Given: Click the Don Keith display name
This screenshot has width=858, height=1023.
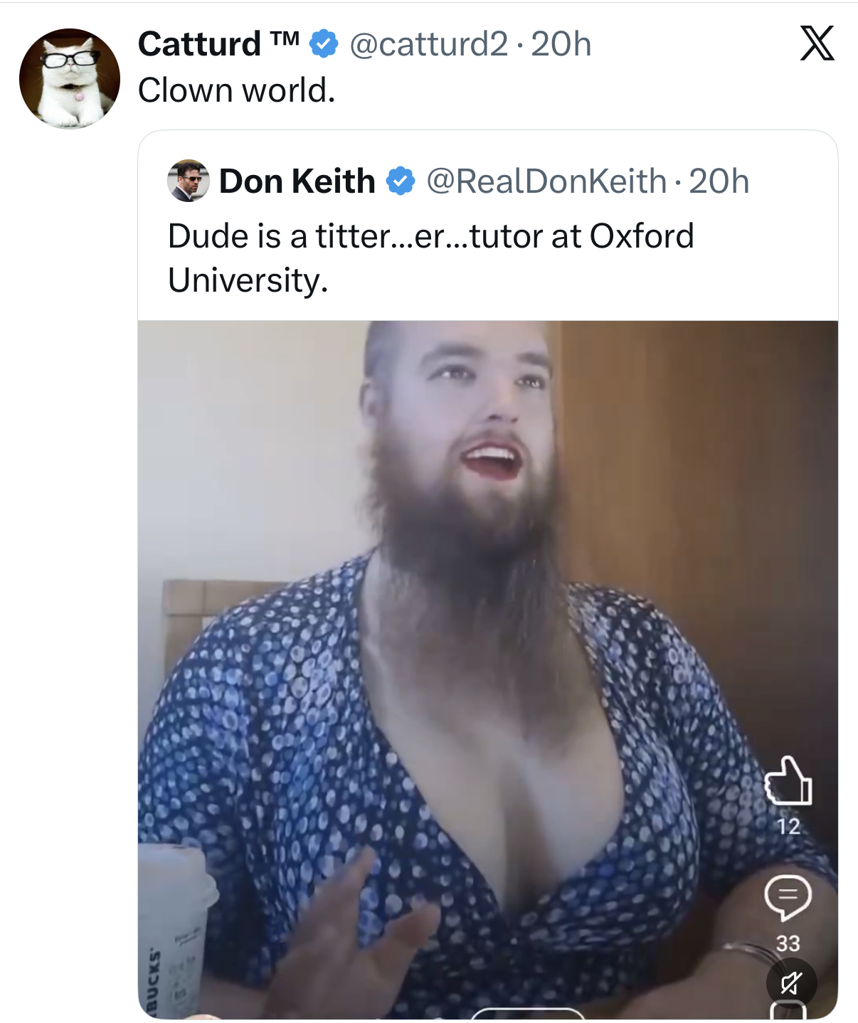Looking at the screenshot, I should pos(297,181).
